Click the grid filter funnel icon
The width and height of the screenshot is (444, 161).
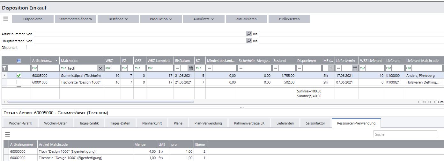(x=4, y=68)
